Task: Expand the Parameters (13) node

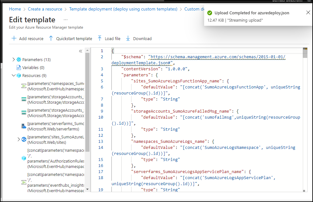Action: click(x=13, y=59)
